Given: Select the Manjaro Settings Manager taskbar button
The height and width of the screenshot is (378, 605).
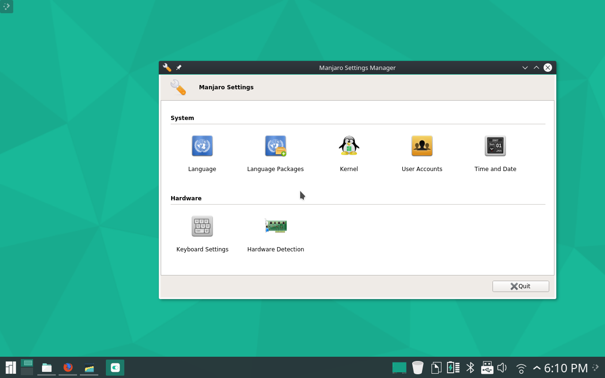Looking at the screenshot, I should tap(115, 367).
